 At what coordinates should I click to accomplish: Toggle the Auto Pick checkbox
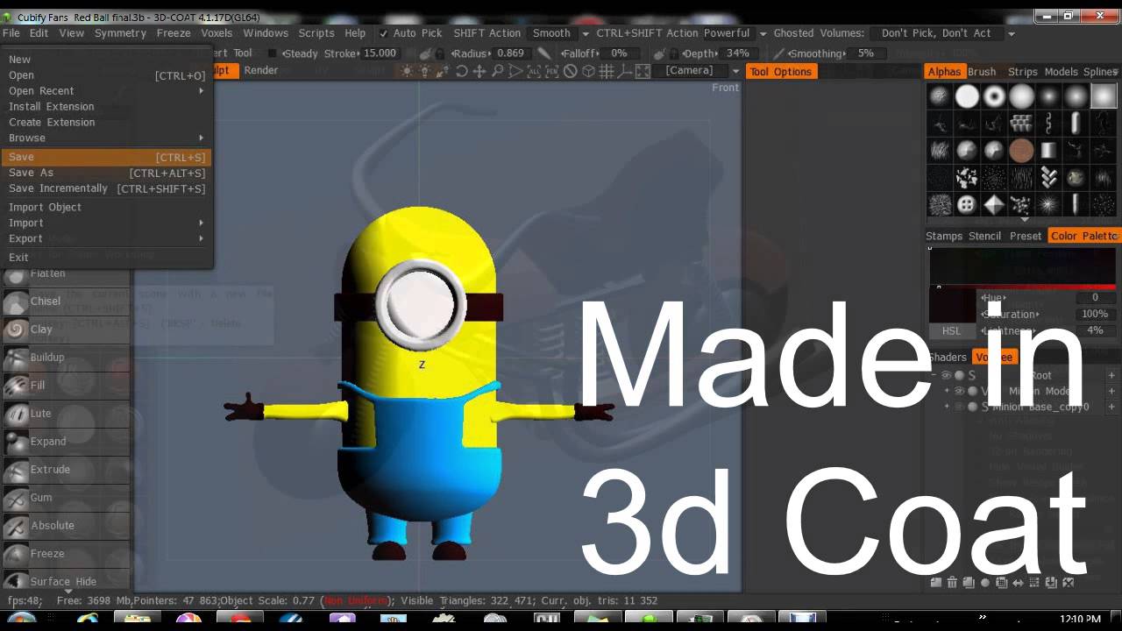click(383, 33)
